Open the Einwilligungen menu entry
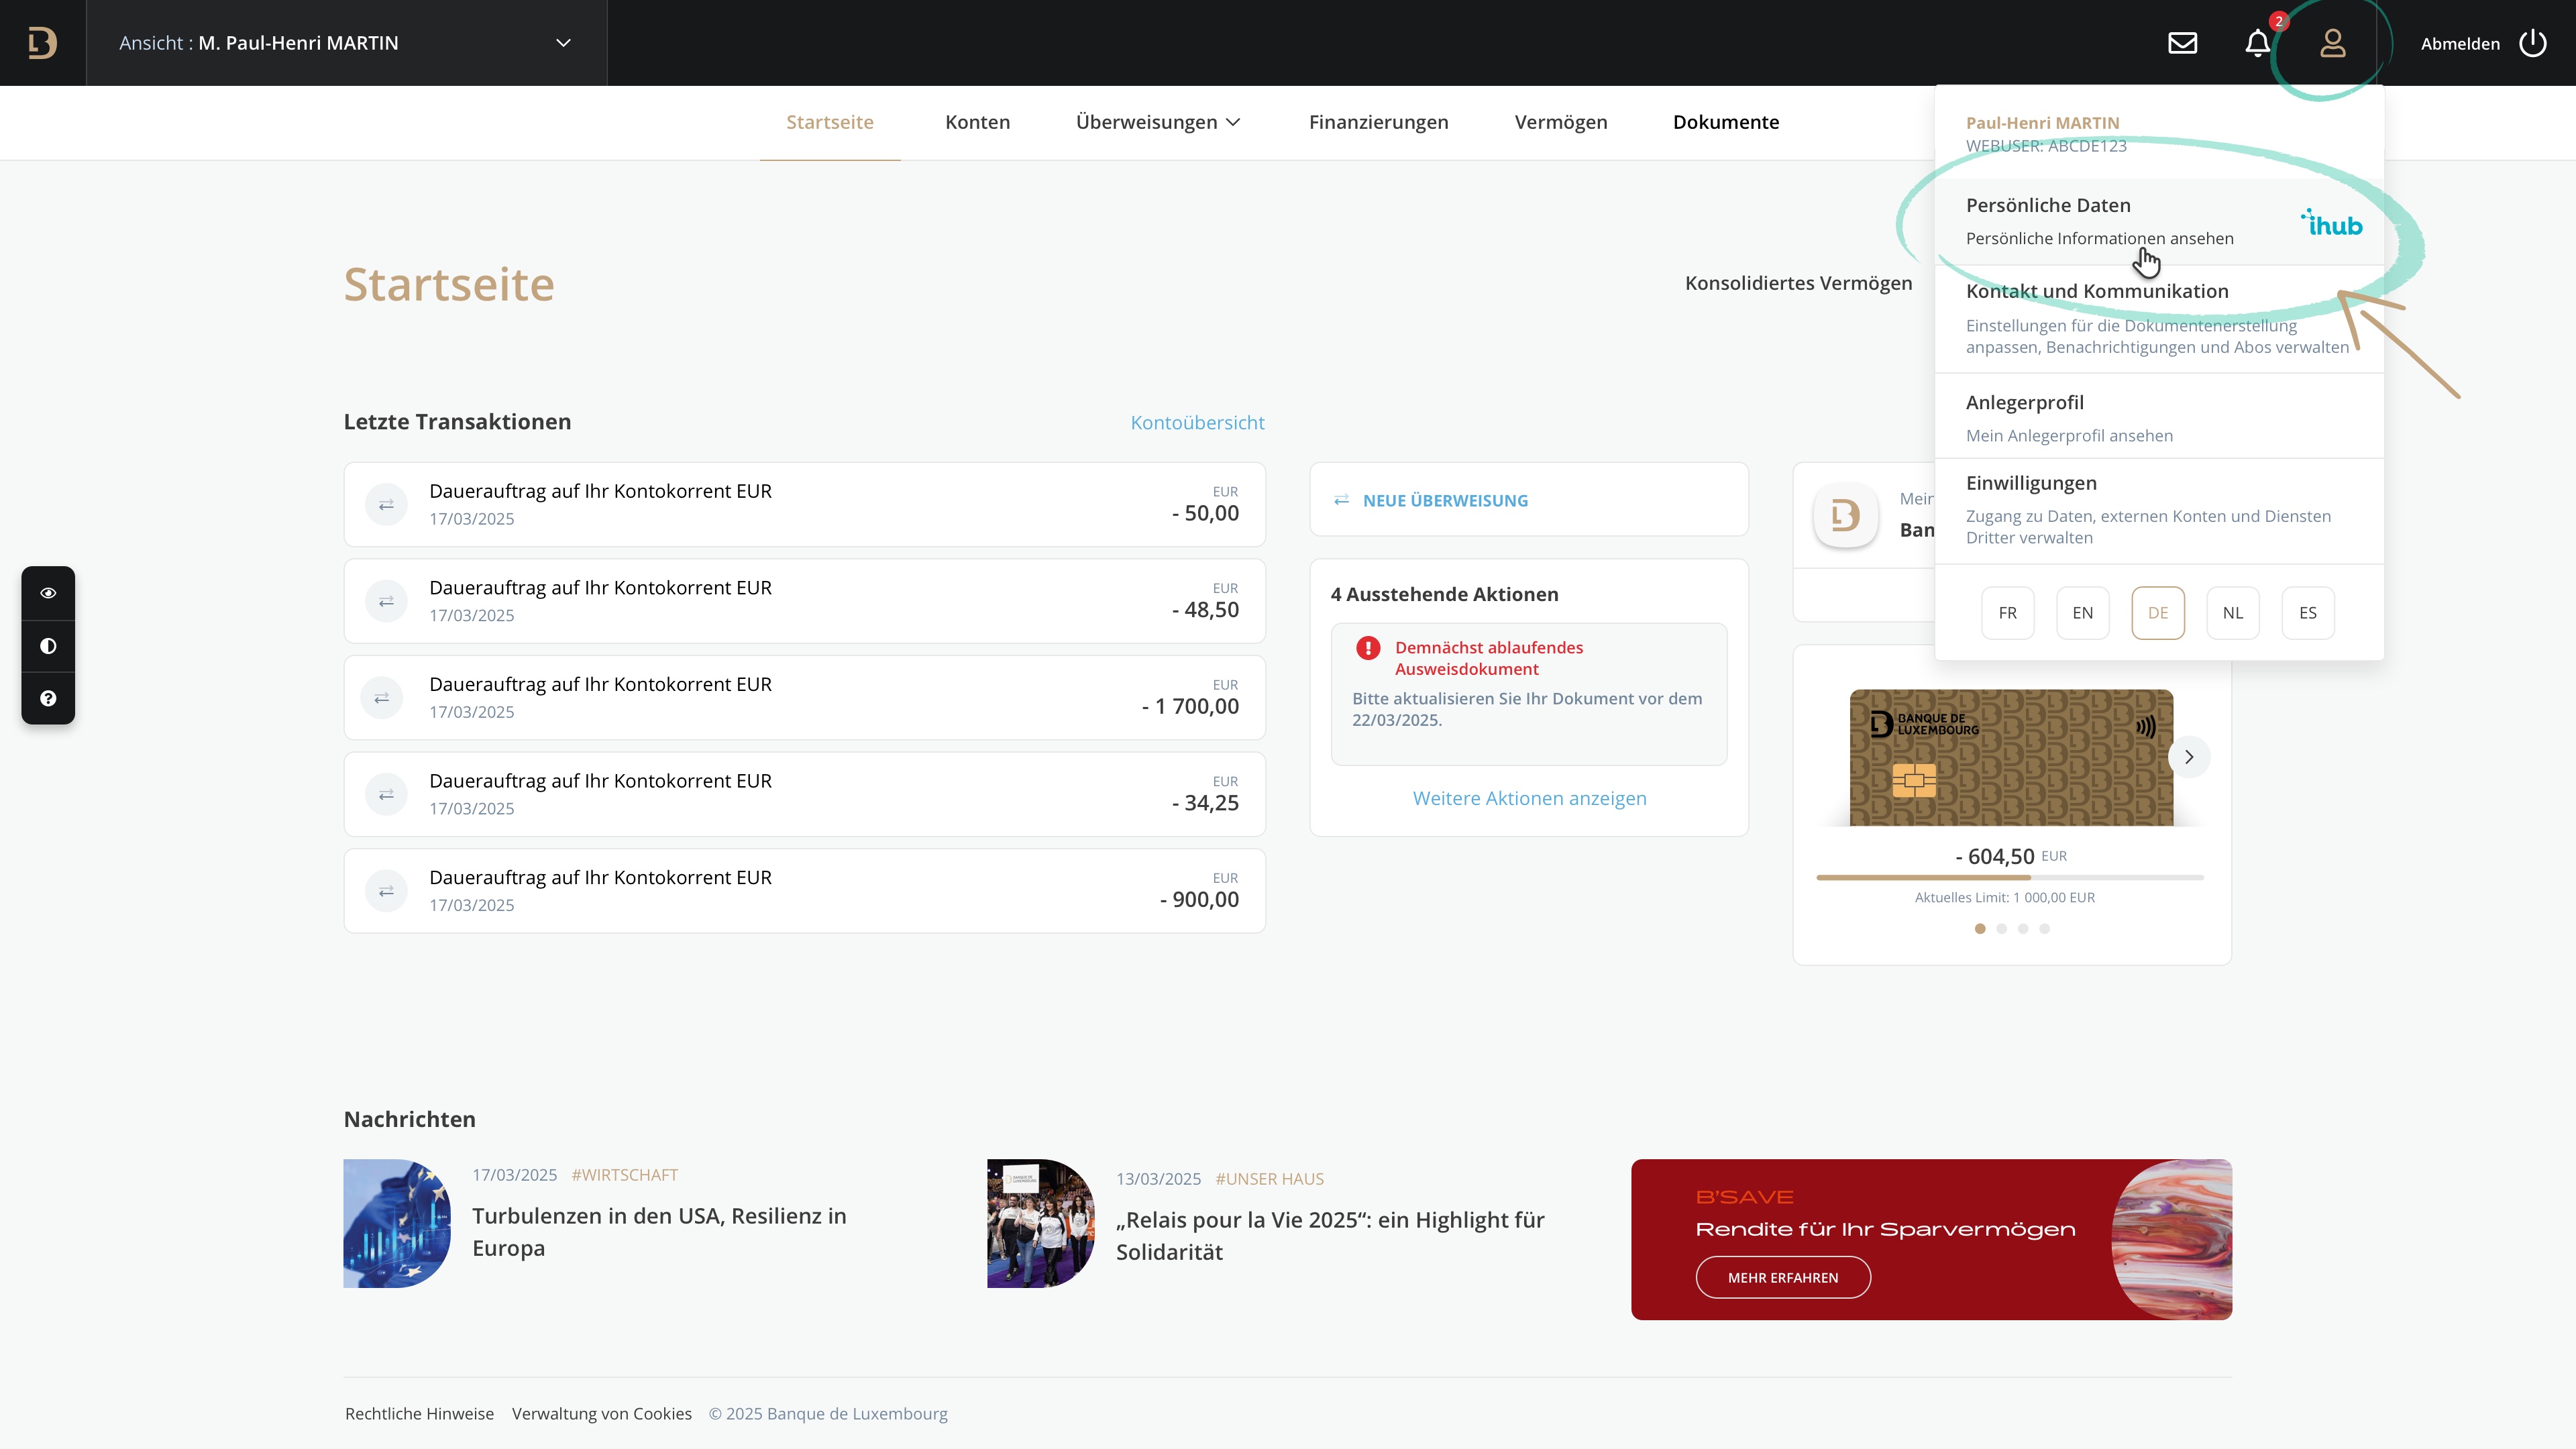Image resolution: width=2576 pixels, height=1449 pixels. (x=2159, y=510)
